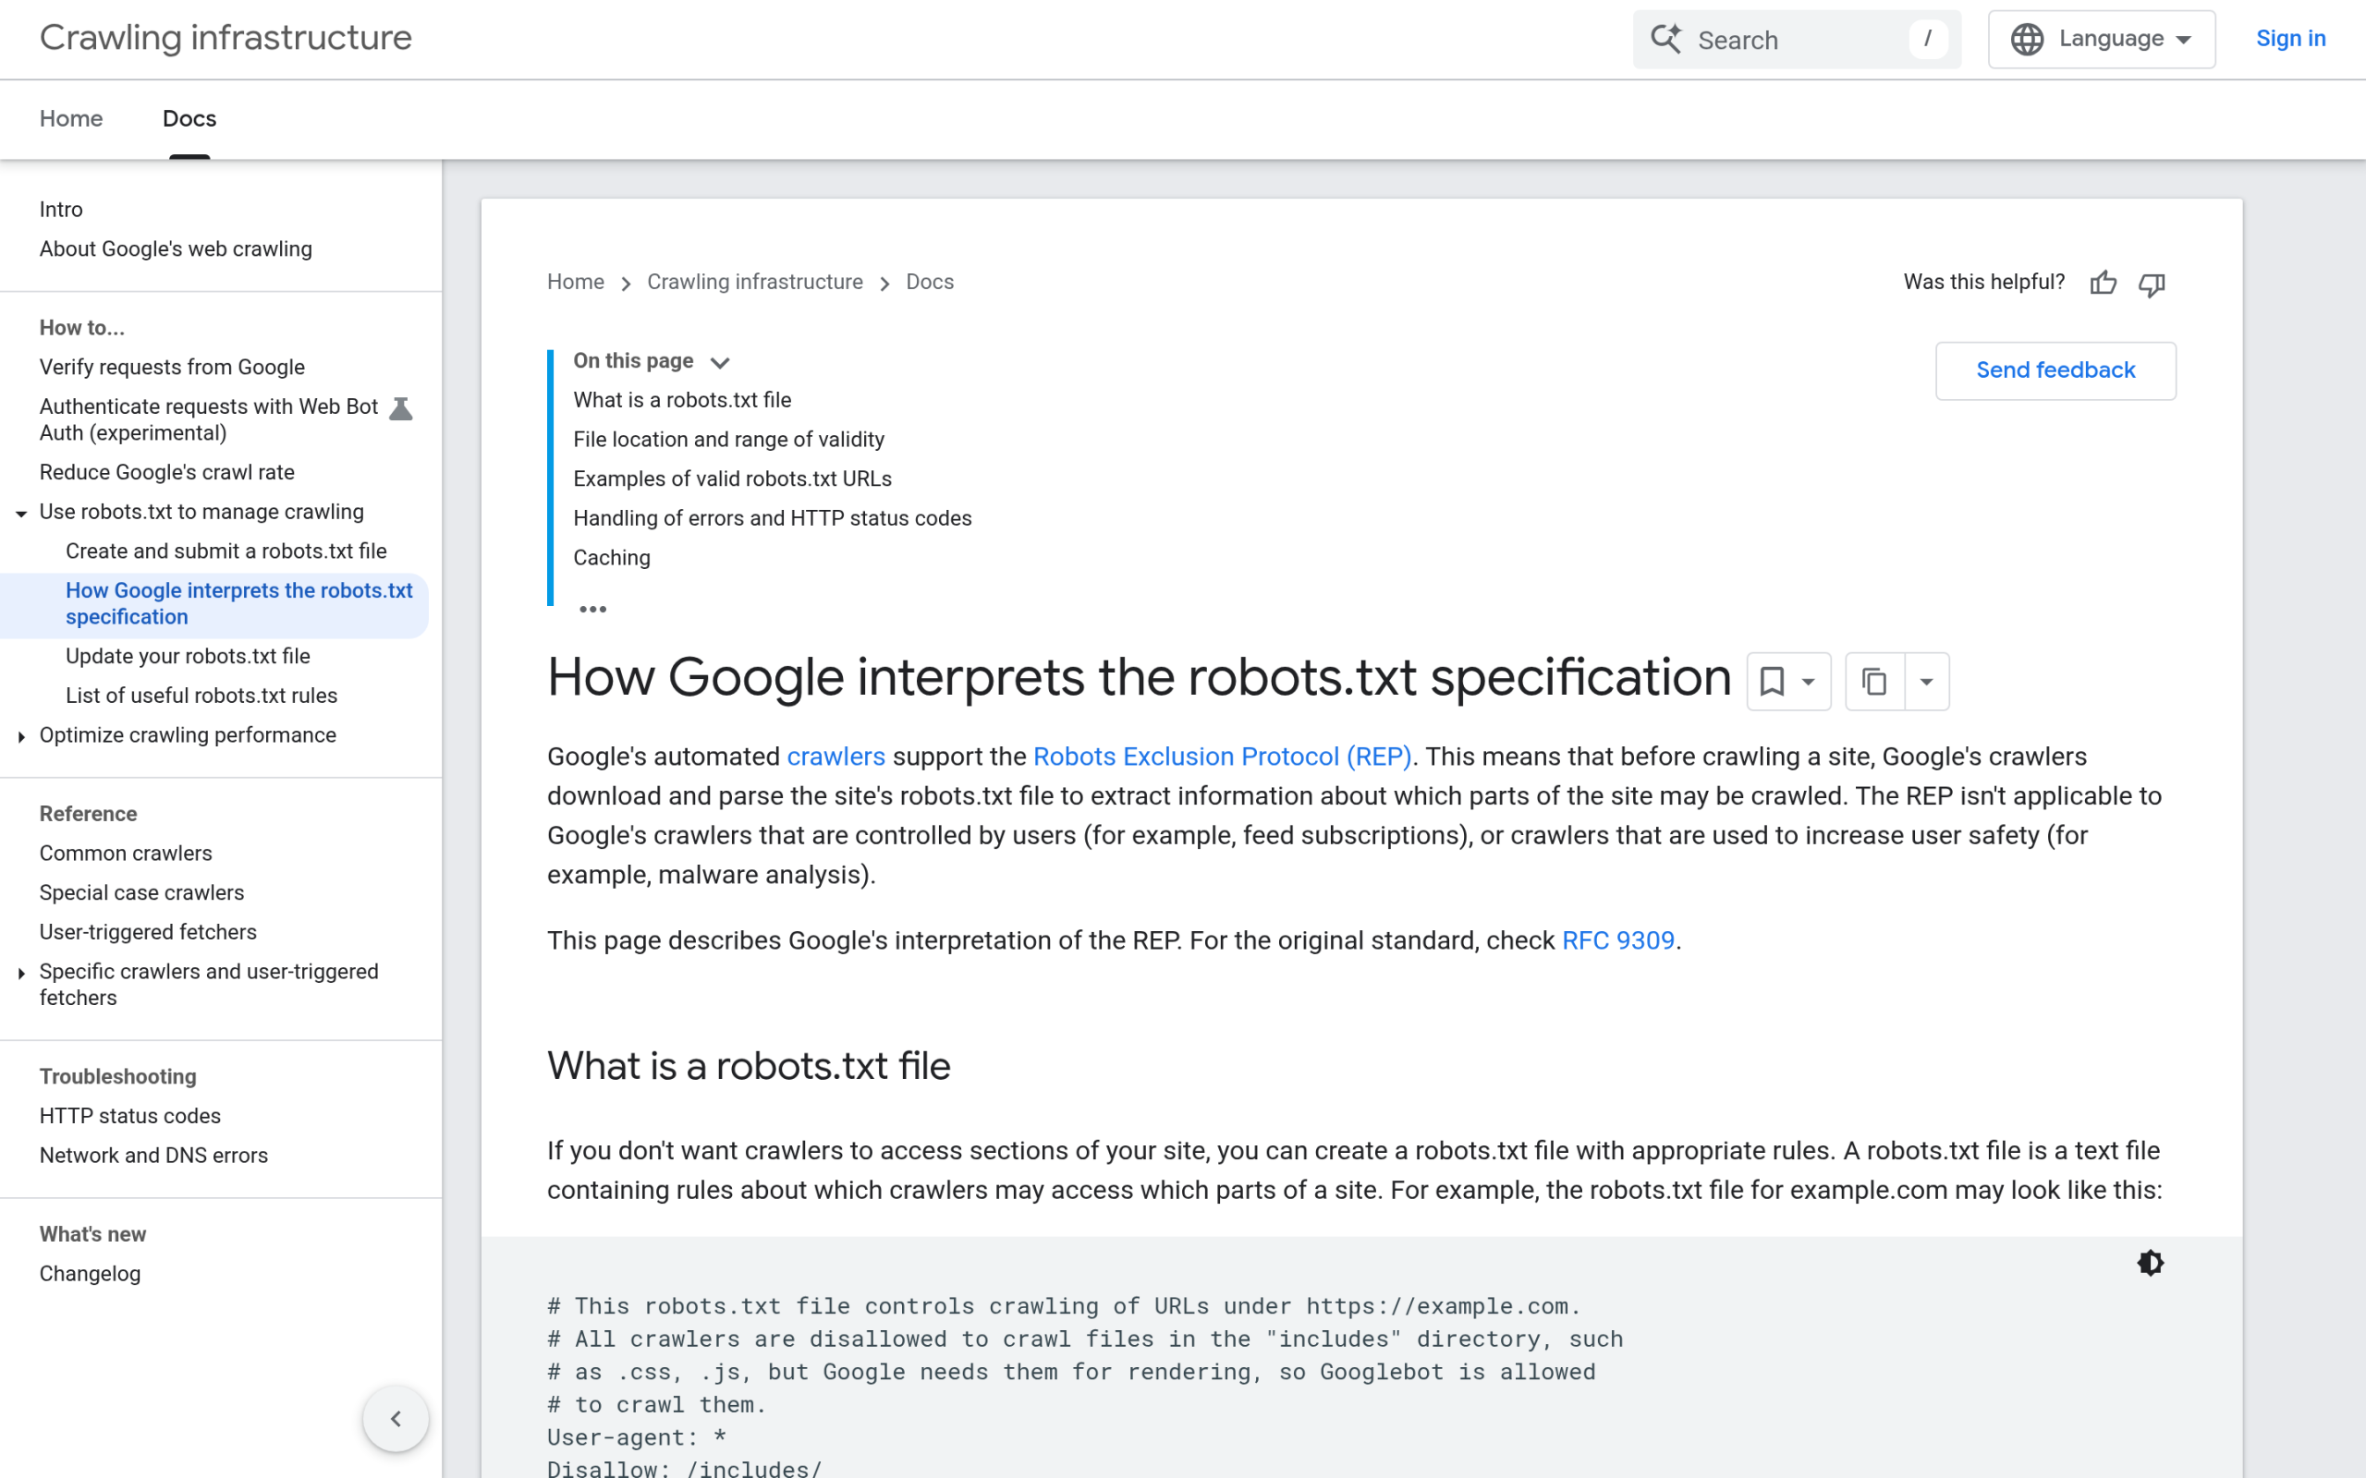Click the globe language icon

pos(2027,39)
